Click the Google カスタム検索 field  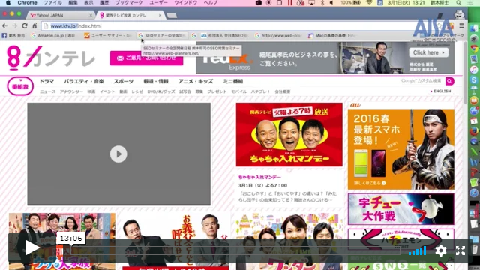(421, 81)
